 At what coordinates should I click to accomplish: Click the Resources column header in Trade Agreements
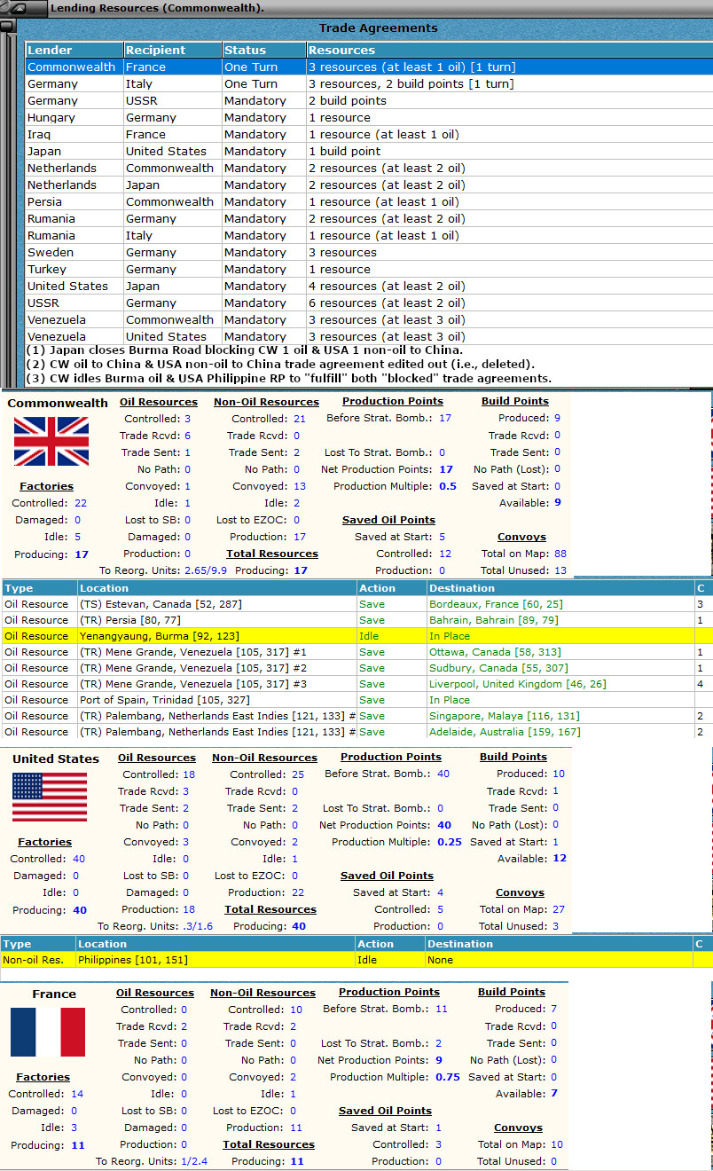(509, 50)
